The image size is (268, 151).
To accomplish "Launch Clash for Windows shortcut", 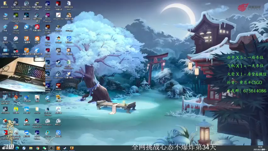I will coord(48,111).
